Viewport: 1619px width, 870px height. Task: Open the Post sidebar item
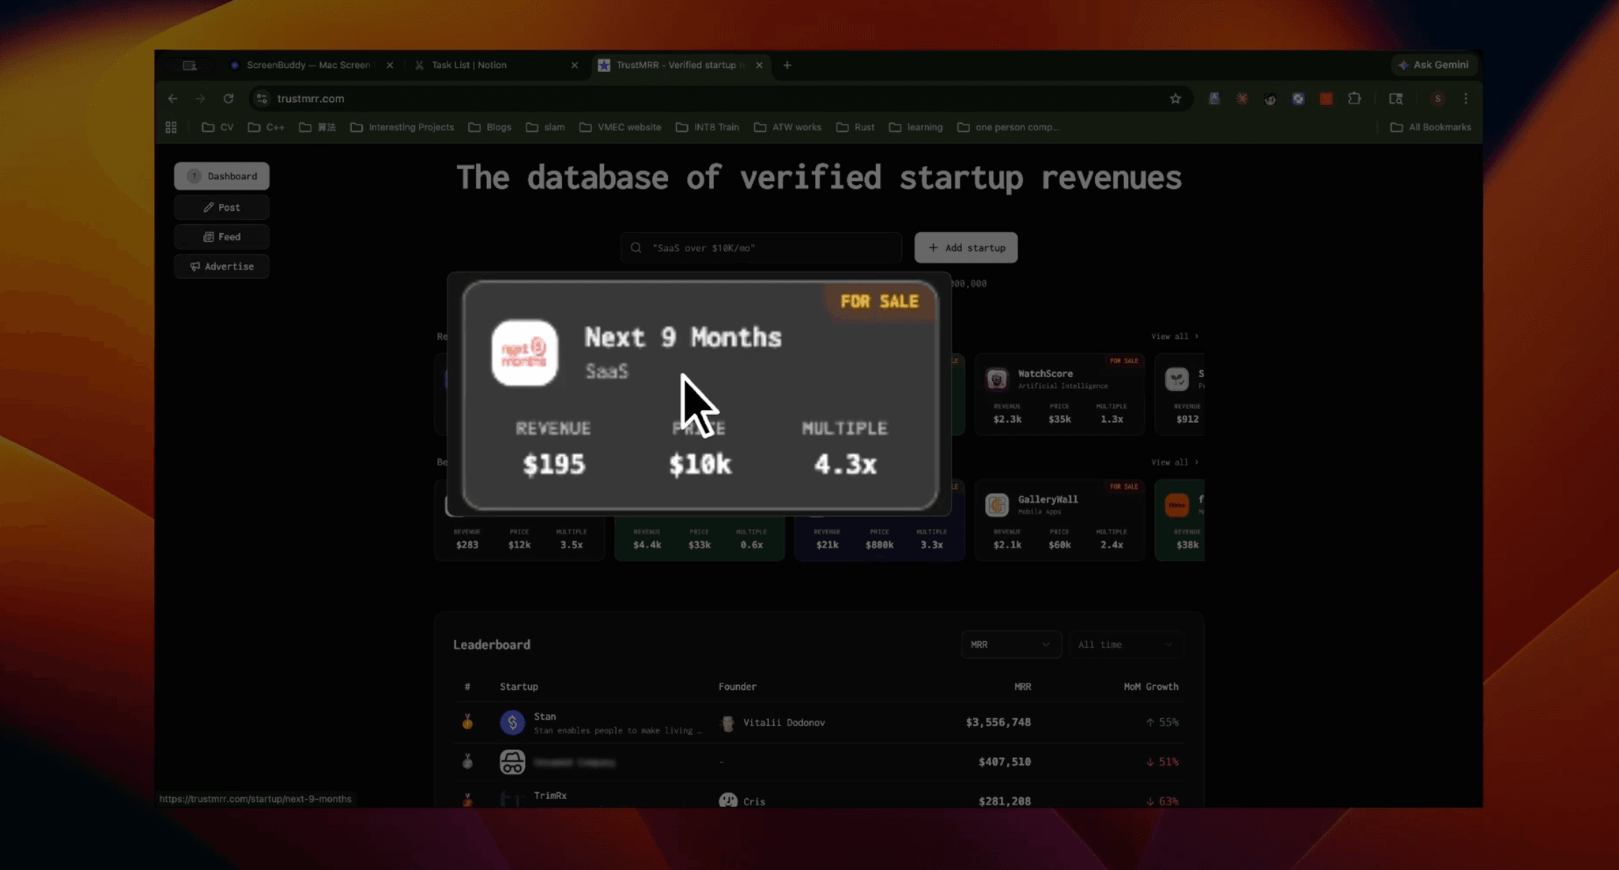(x=221, y=207)
